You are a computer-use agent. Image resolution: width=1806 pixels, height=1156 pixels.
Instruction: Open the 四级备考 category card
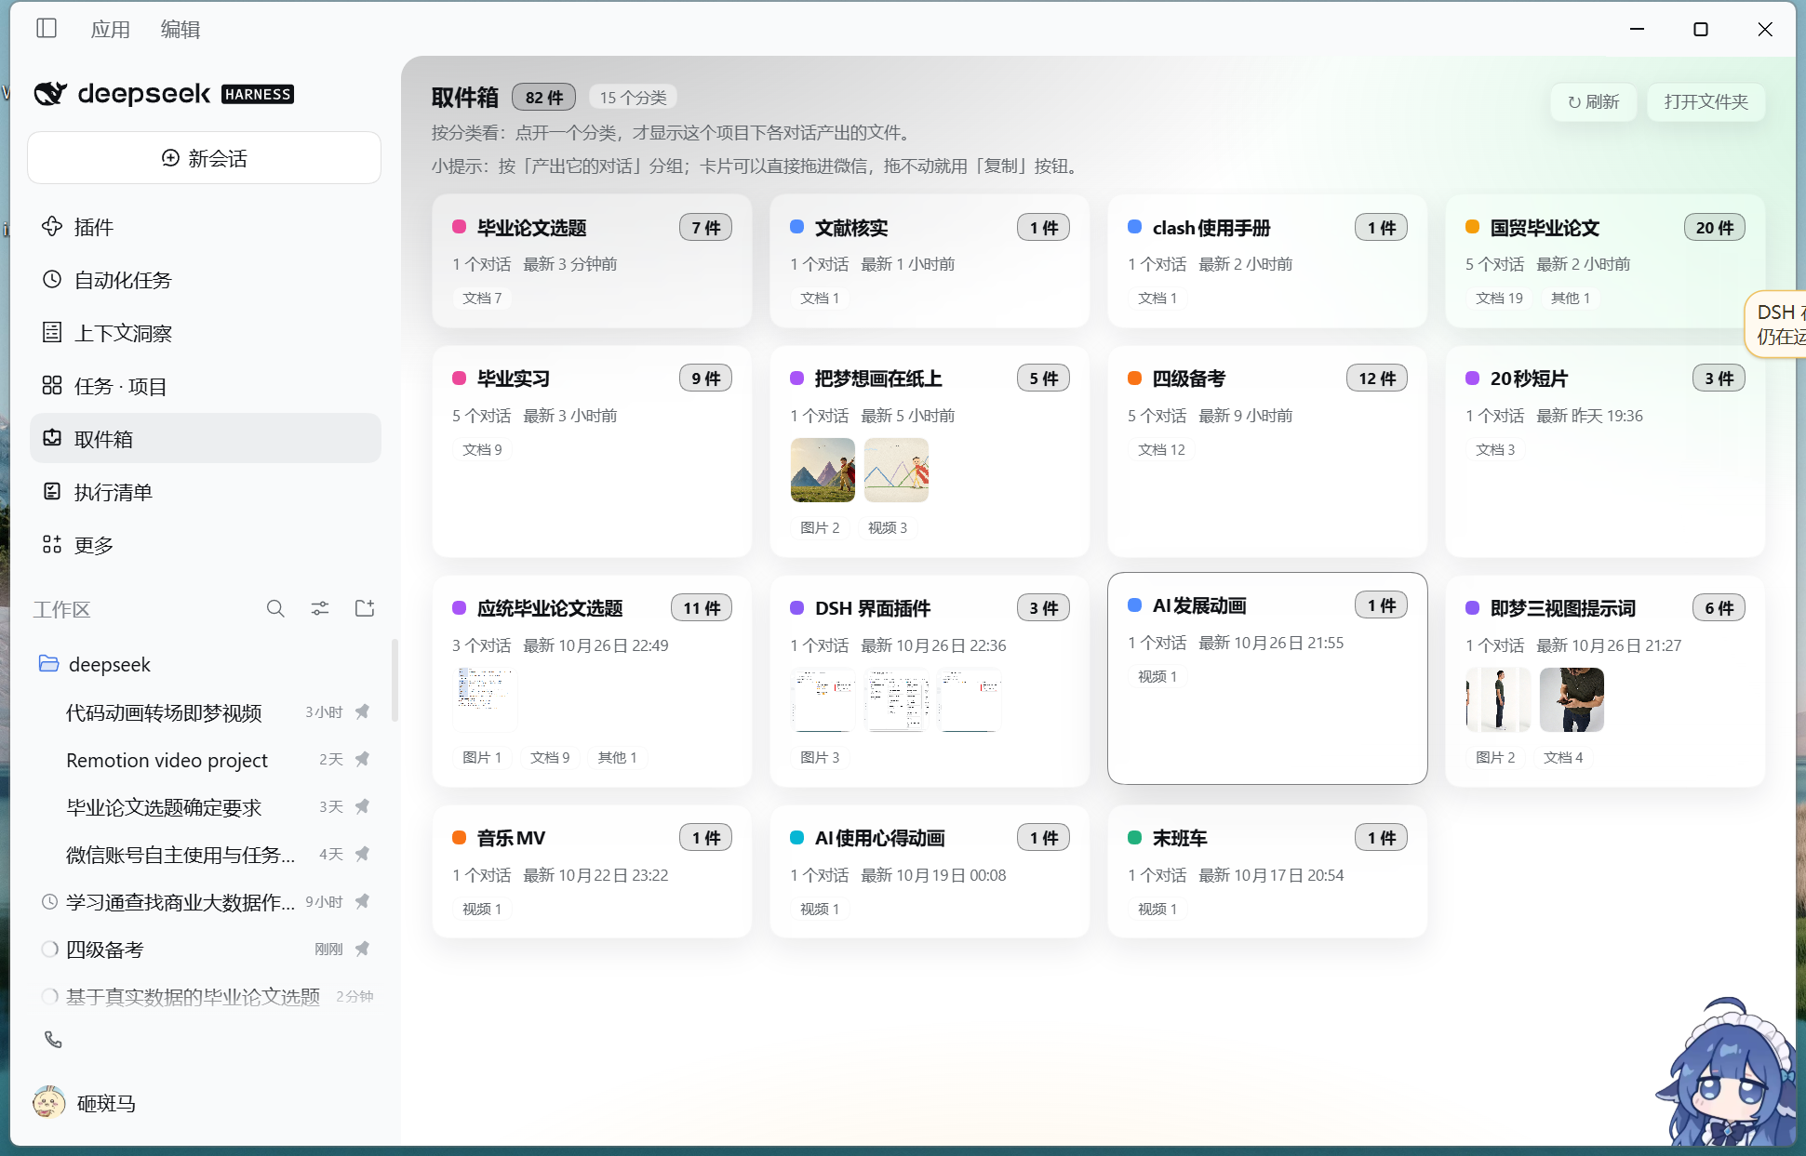point(1267,451)
